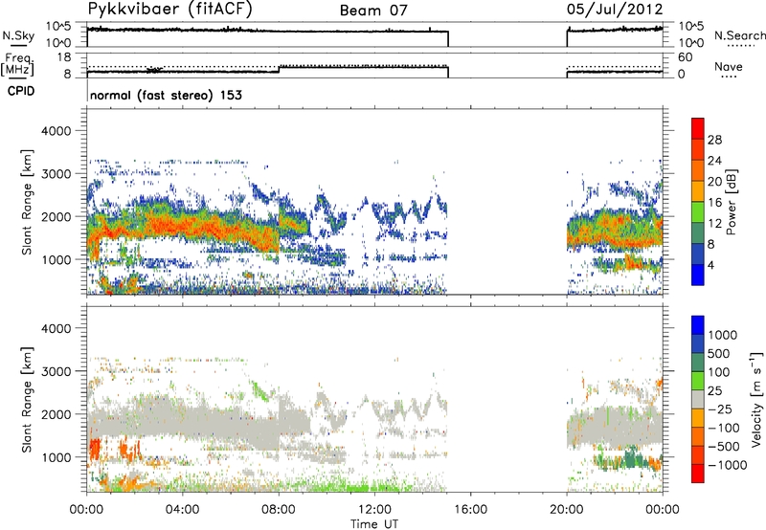This screenshot has height=530, width=766.
Task: Click the '28' power colorbar tick
Action: 714,140
